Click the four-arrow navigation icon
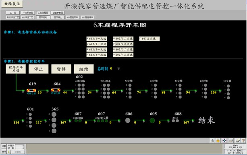The width and height of the screenshot is (247, 155). 224,140
